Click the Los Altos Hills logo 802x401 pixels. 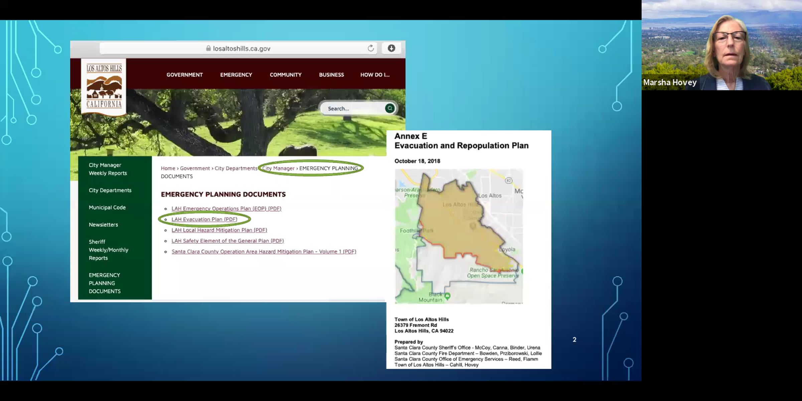click(x=104, y=87)
